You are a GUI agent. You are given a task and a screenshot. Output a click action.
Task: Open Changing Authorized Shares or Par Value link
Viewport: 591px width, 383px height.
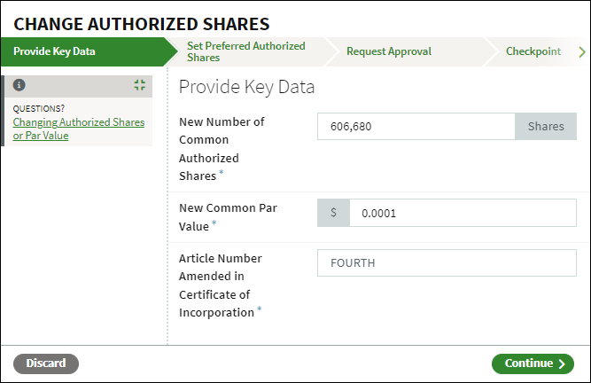click(78, 129)
